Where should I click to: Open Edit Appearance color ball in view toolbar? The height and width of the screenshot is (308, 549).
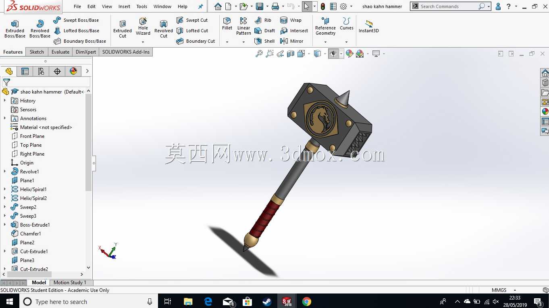(x=349, y=54)
